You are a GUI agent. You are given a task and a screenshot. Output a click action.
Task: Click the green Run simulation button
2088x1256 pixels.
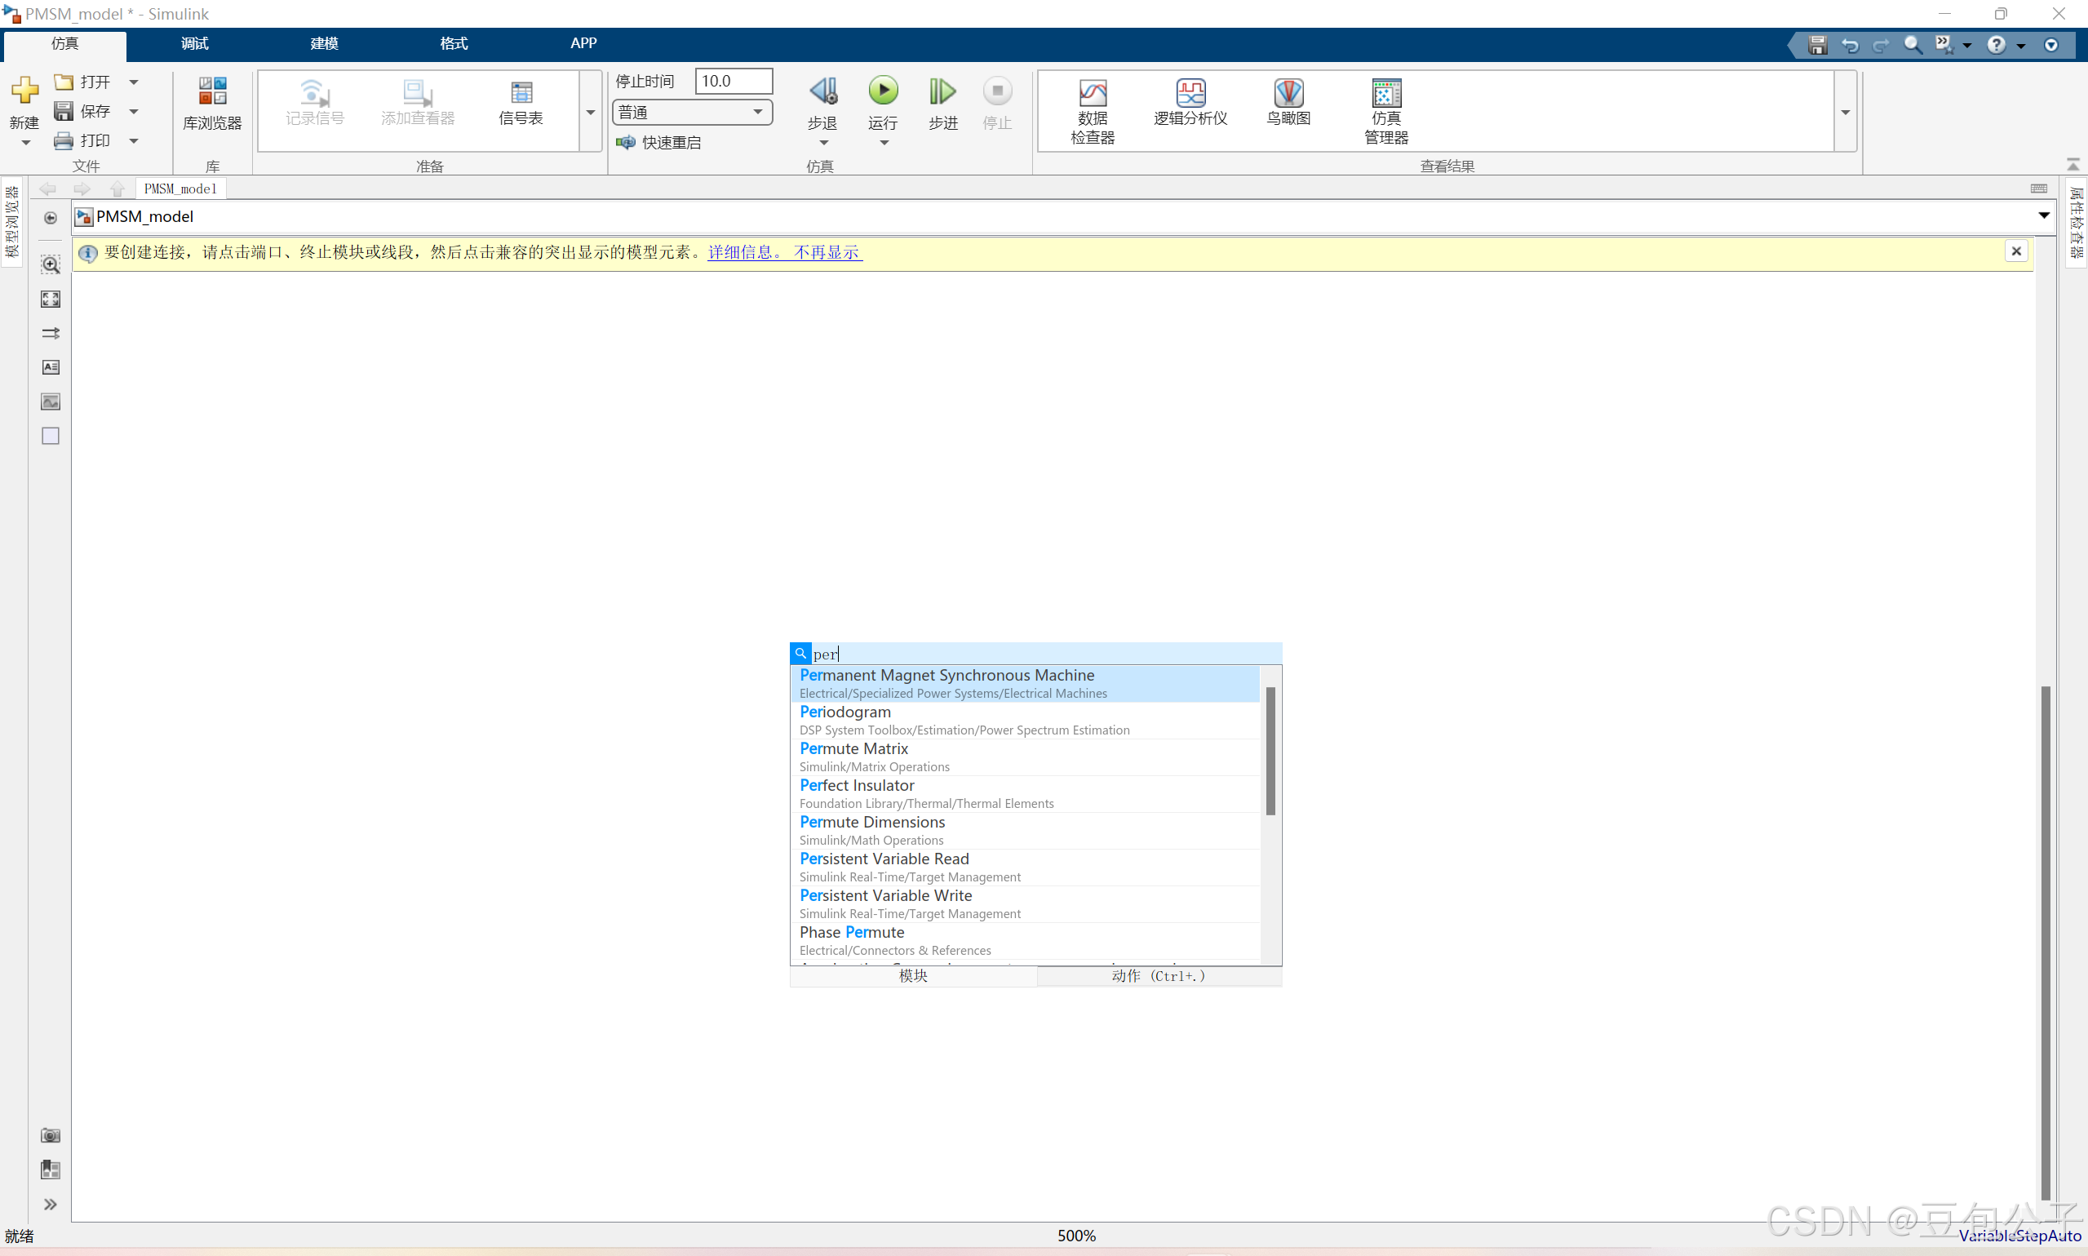coord(882,91)
